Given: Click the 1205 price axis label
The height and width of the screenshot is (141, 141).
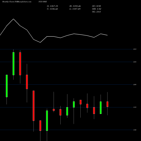Looking at the screenshot, I should point(135,85).
